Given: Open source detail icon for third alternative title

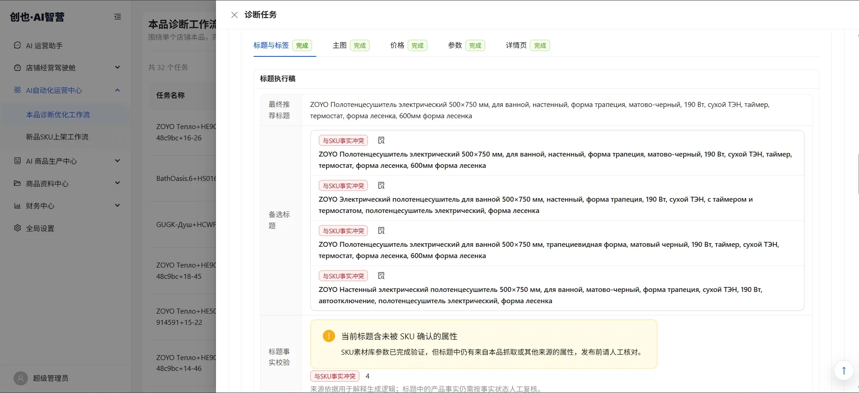Looking at the screenshot, I should (381, 231).
